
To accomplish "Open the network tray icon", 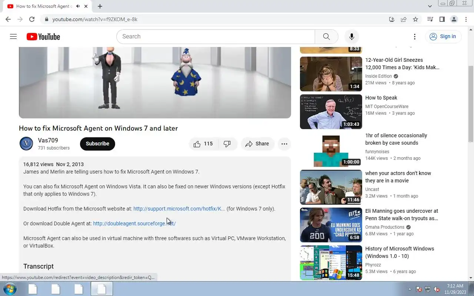I will 428,289.
